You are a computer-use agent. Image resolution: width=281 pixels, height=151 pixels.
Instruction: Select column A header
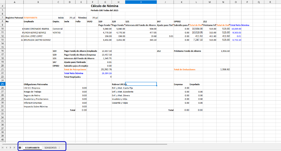click(x=15, y=2)
